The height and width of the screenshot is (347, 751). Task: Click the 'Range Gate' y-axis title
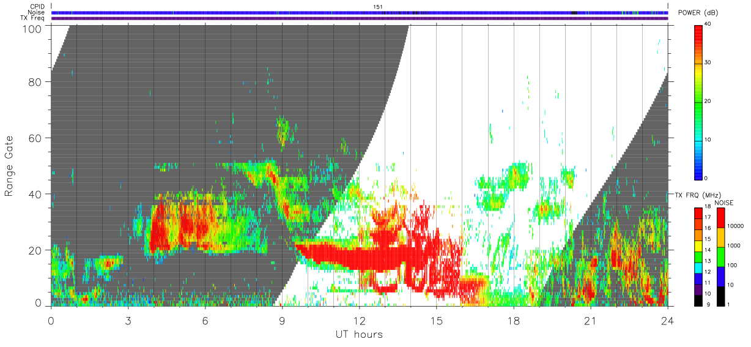click(9, 167)
